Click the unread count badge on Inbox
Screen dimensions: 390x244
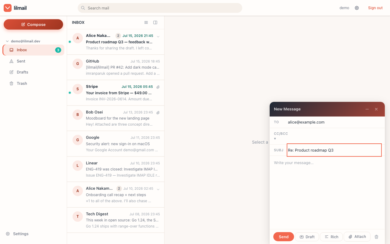point(58,50)
